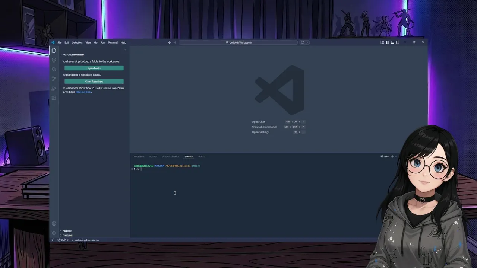Screen dimensions: 477x268
Task: Switch to the PROBLEMS panel tab
Action: point(139,157)
